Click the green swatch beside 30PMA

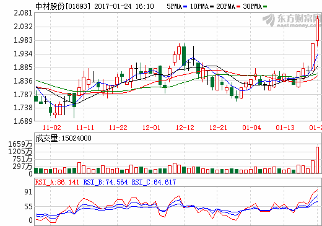click(265, 7)
